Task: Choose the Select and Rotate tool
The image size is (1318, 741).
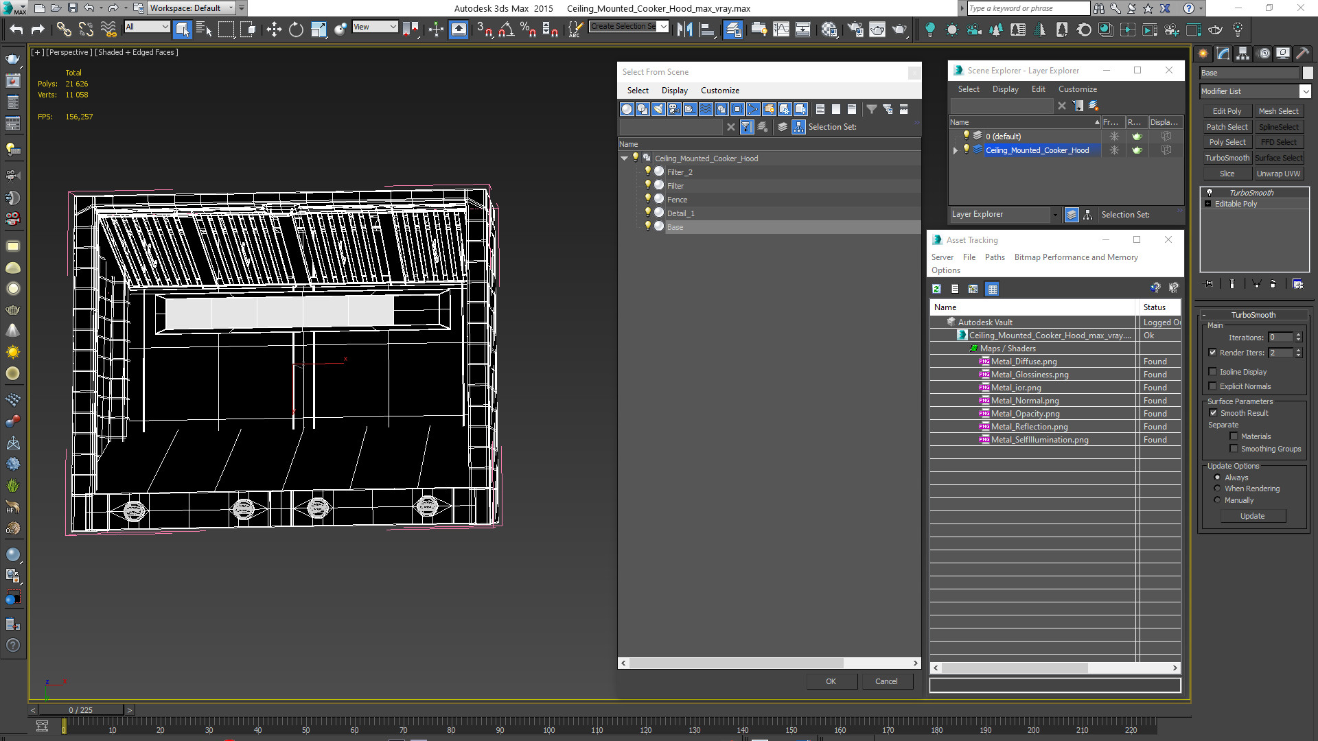Action: pyautogui.click(x=296, y=29)
